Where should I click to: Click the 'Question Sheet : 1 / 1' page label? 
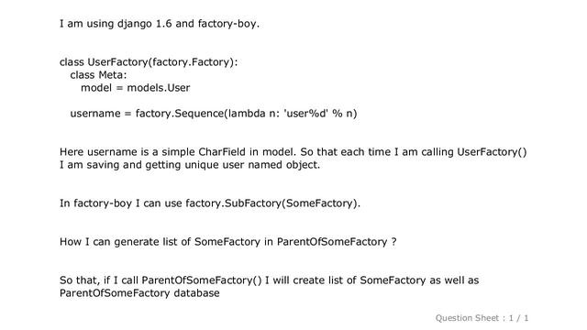(x=482, y=318)
